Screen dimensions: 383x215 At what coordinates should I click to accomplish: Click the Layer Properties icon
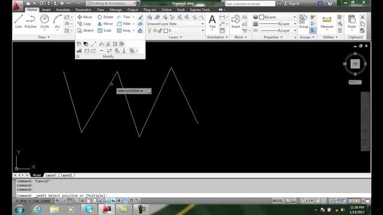point(150,17)
